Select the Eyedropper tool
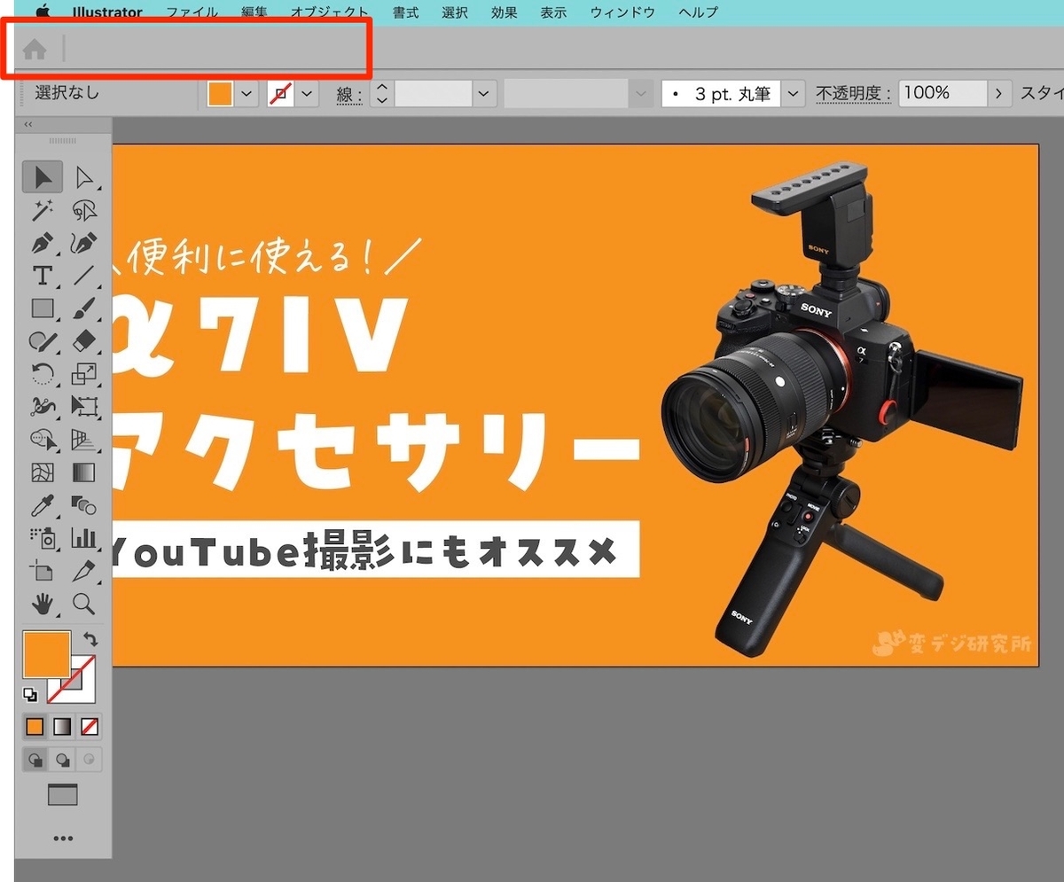Image resolution: width=1064 pixels, height=882 pixels. click(x=42, y=505)
